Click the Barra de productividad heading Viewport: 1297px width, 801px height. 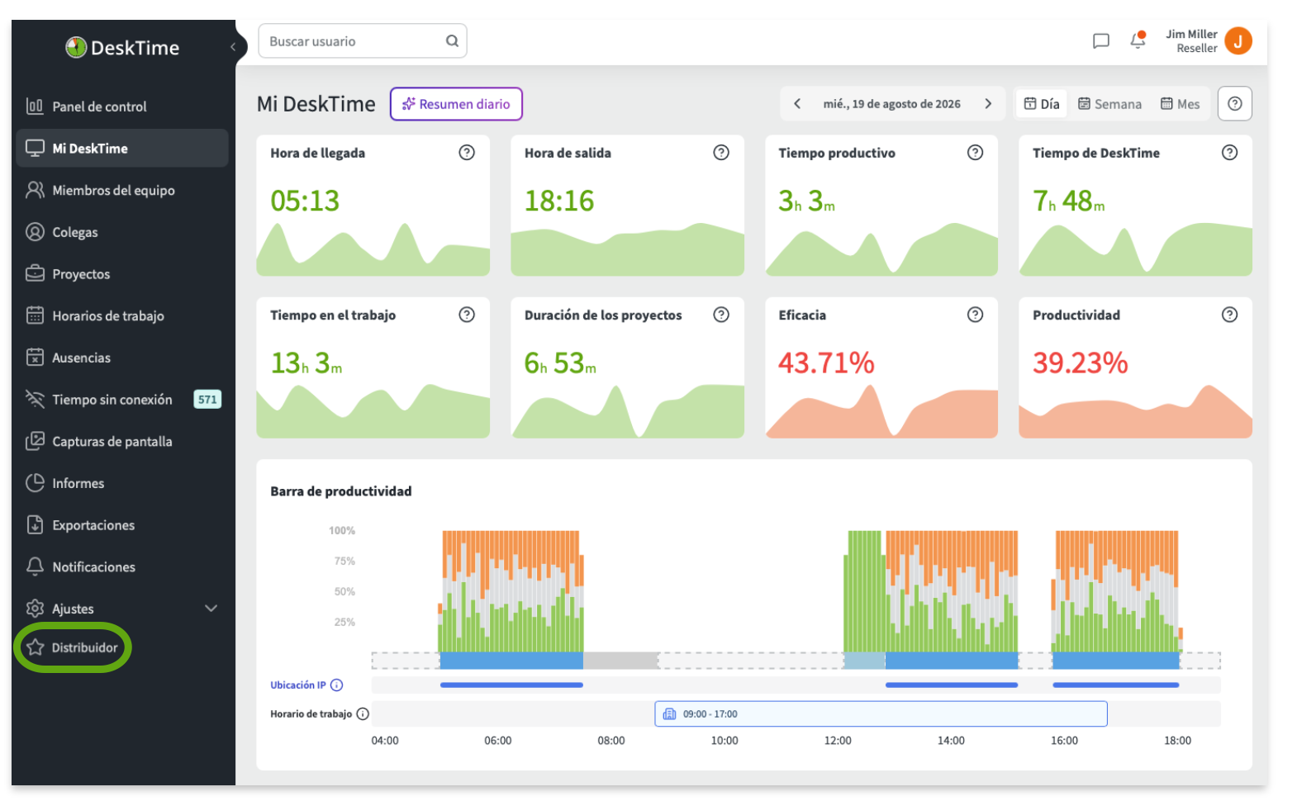click(341, 491)
